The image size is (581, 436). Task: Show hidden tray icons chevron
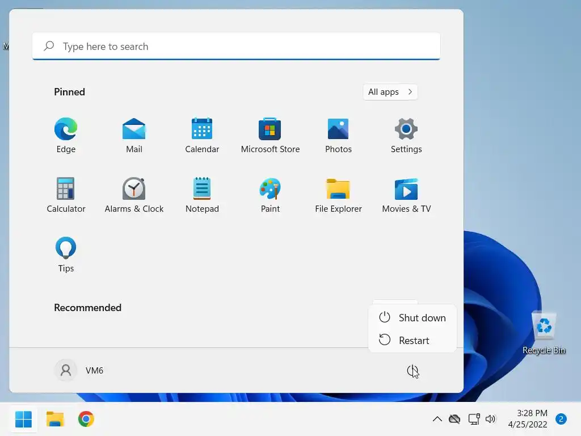click(437, 420)
